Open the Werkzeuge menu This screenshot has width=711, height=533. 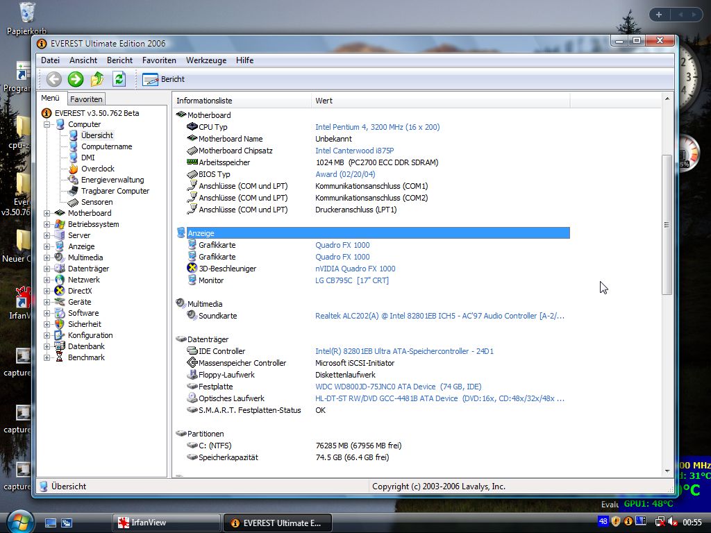click(206, 60)
